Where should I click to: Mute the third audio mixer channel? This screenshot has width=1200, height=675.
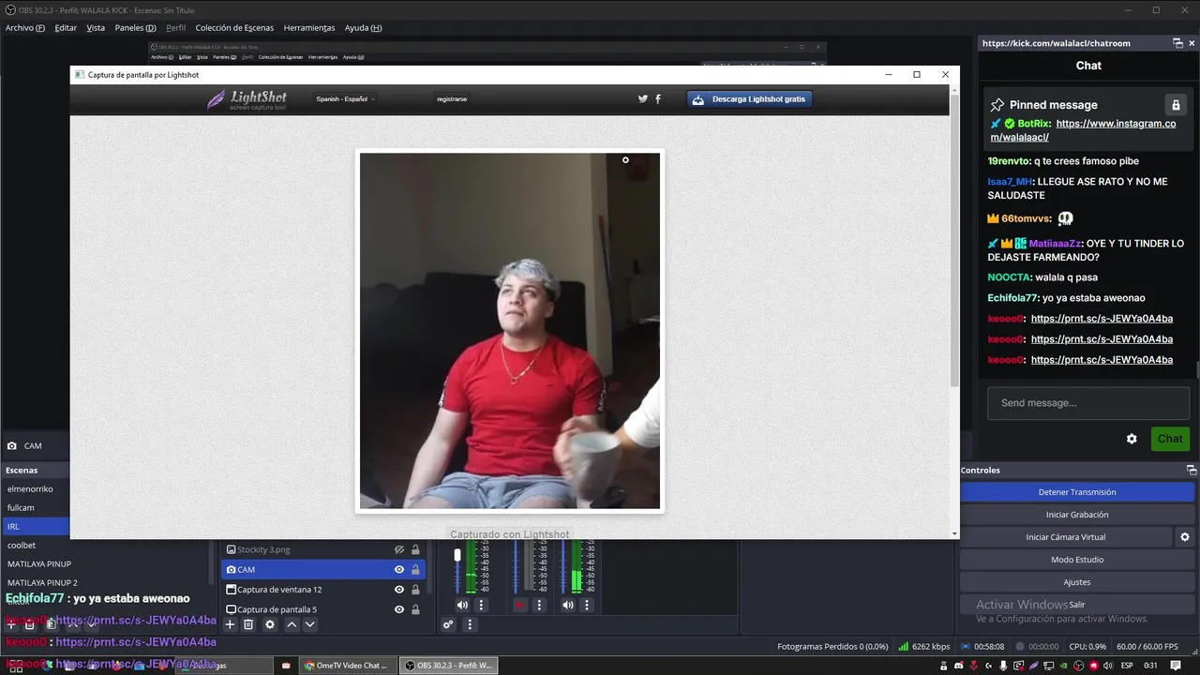pyautogui.click(x=568, y=606)
